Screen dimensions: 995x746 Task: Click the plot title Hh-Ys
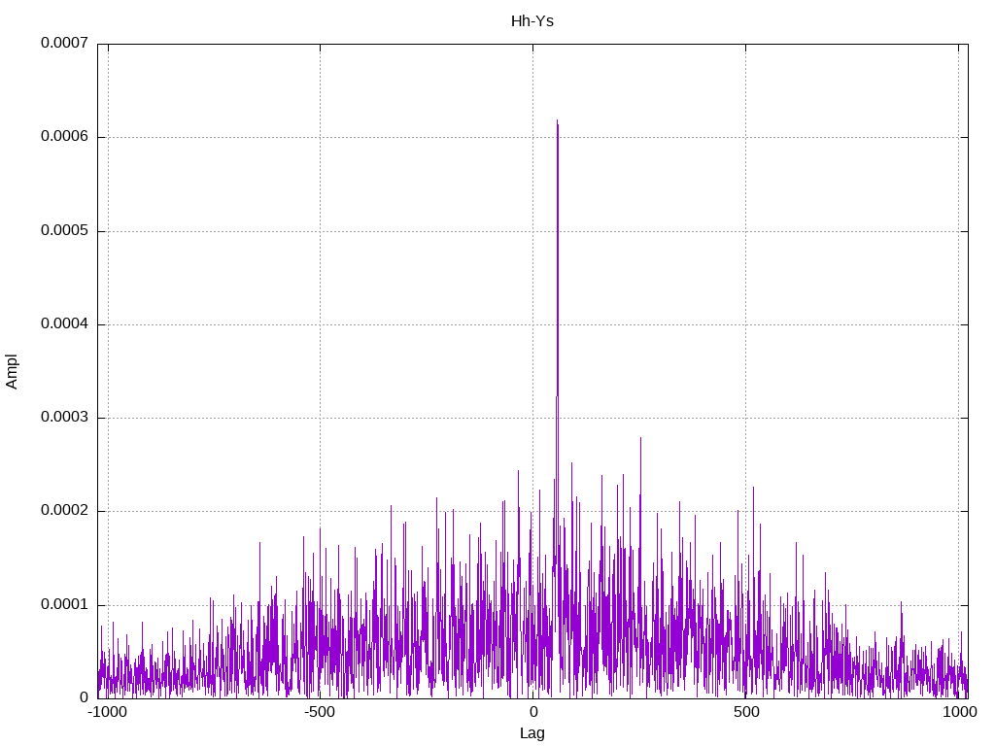(x=532, y=21)
